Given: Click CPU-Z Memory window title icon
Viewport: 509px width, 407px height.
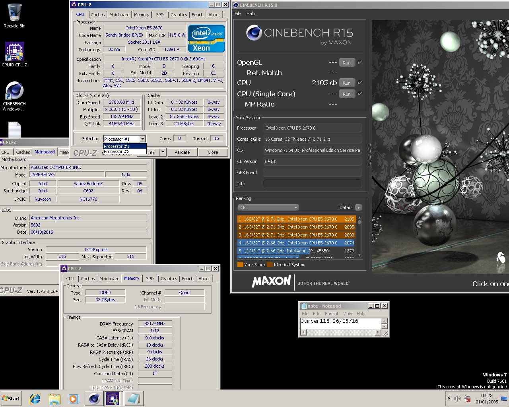Looking at the screenshot, I should [x=64, y=269].
